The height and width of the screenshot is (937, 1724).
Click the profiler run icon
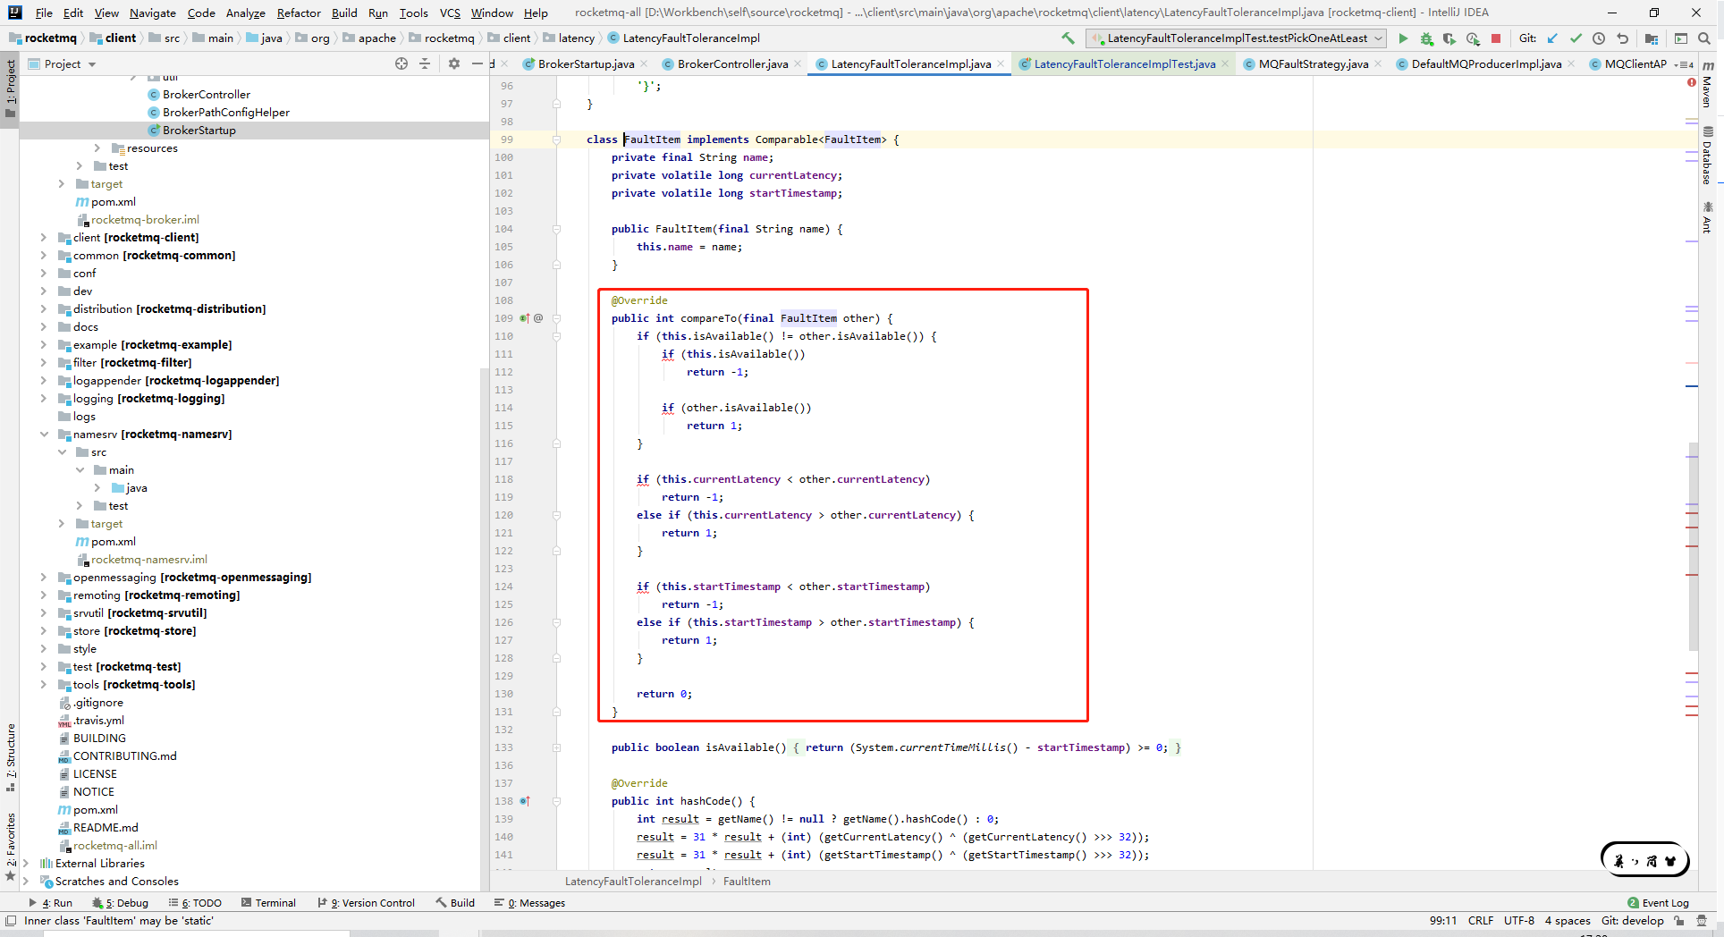1473,38
